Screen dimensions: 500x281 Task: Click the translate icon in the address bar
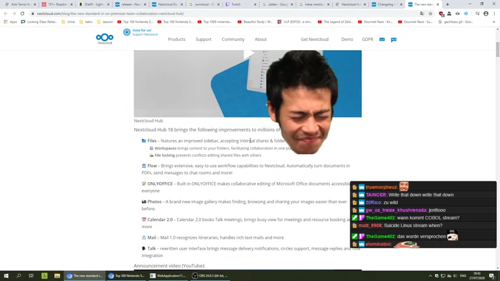[x=422, y=14]
